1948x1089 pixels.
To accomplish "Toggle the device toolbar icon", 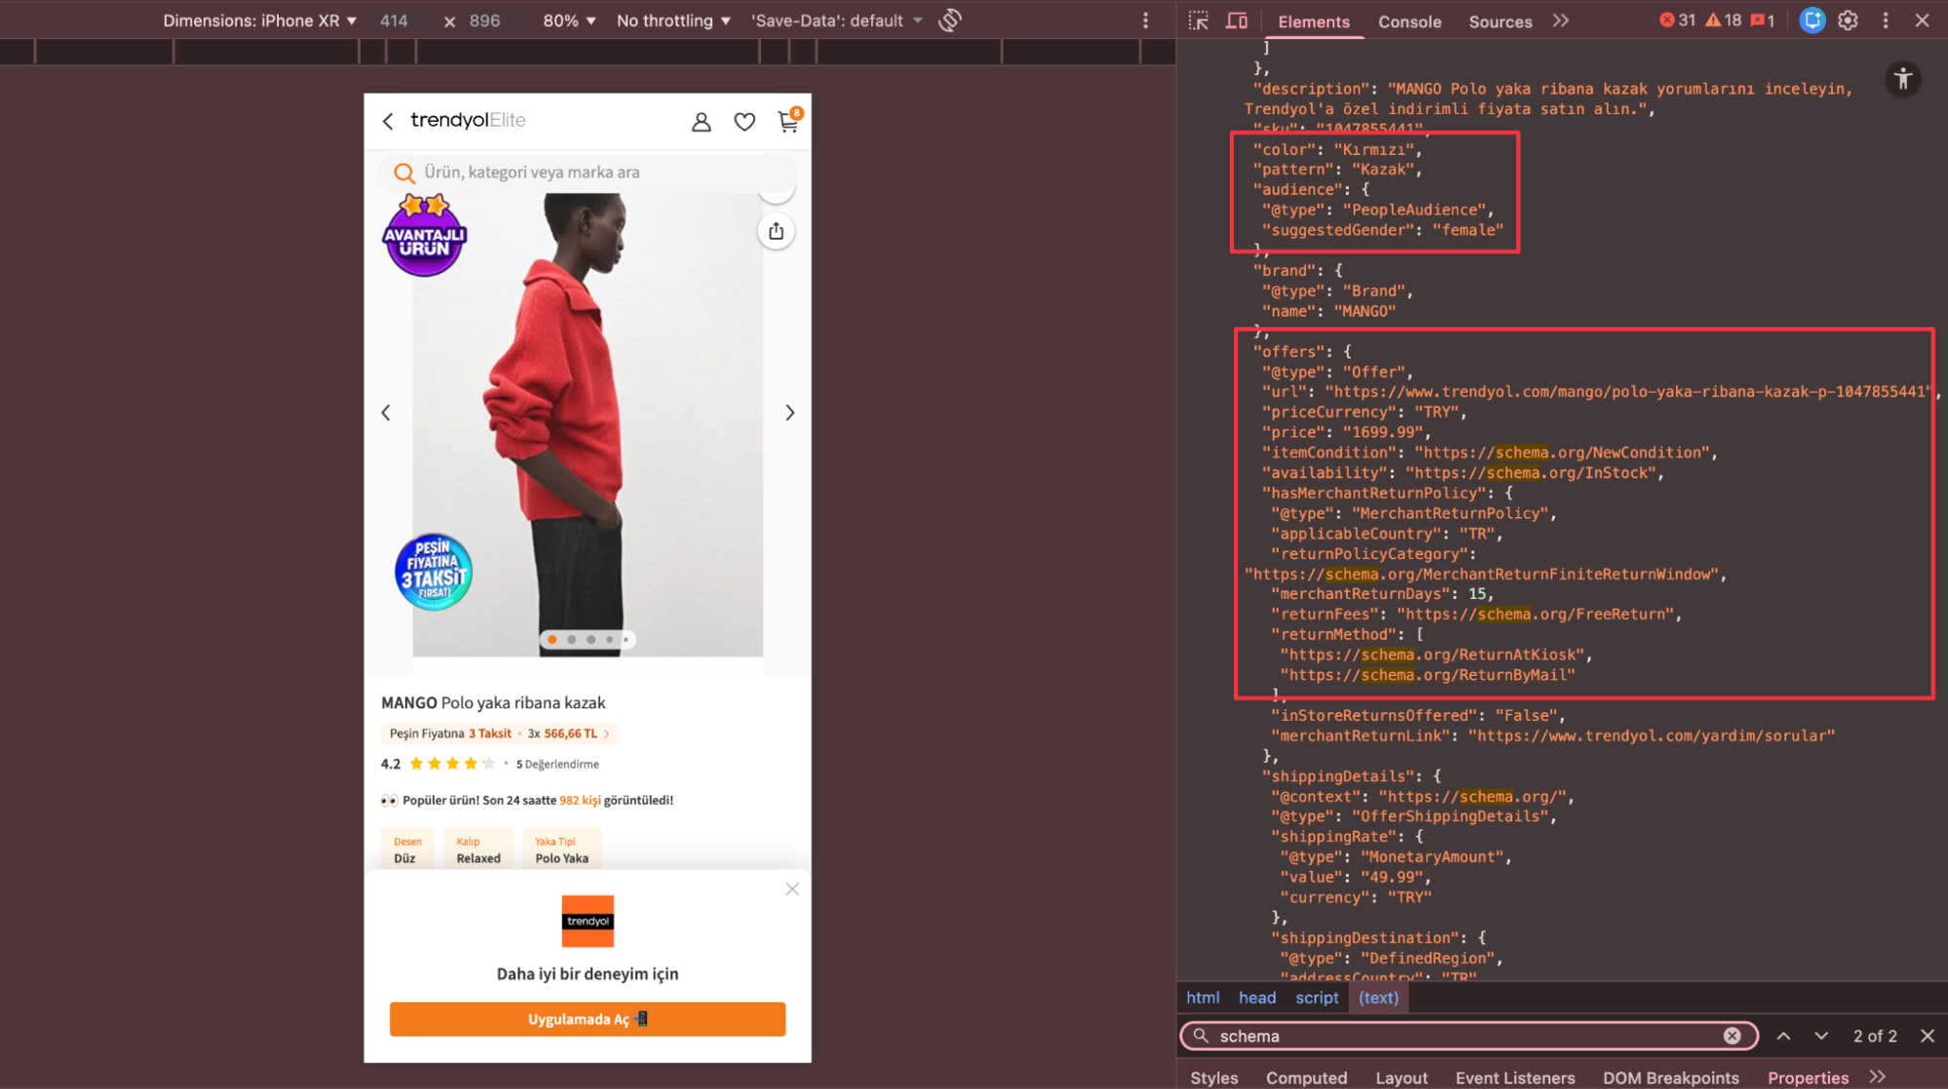I will pos(1237,20).
